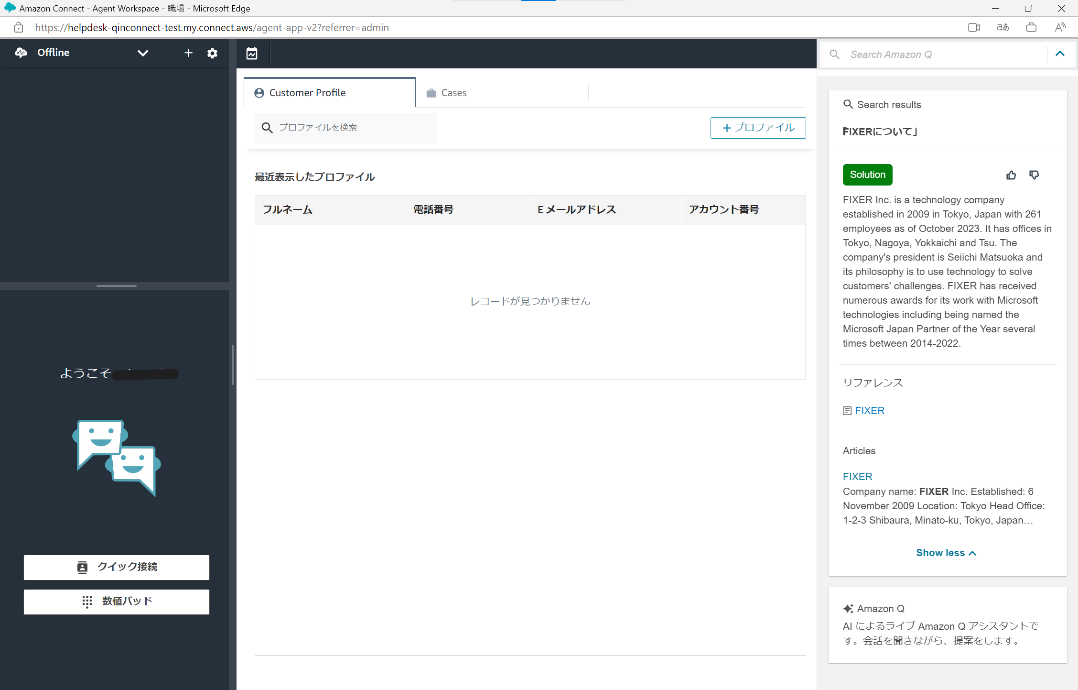Click the レコードが見つかりません message
The height and width of the screenshot is (690, 1078).
click(x=530, y=301)
